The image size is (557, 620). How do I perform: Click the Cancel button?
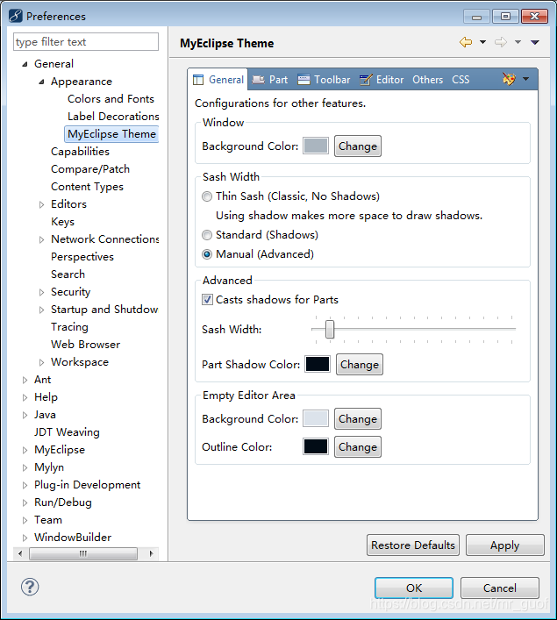pos(500,588)
